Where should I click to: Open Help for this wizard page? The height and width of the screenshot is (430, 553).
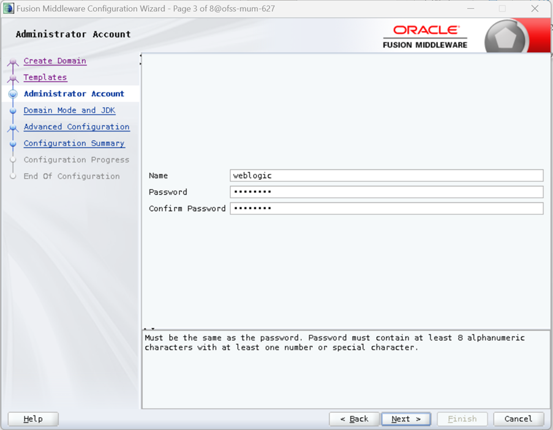(x=33, y=419)
